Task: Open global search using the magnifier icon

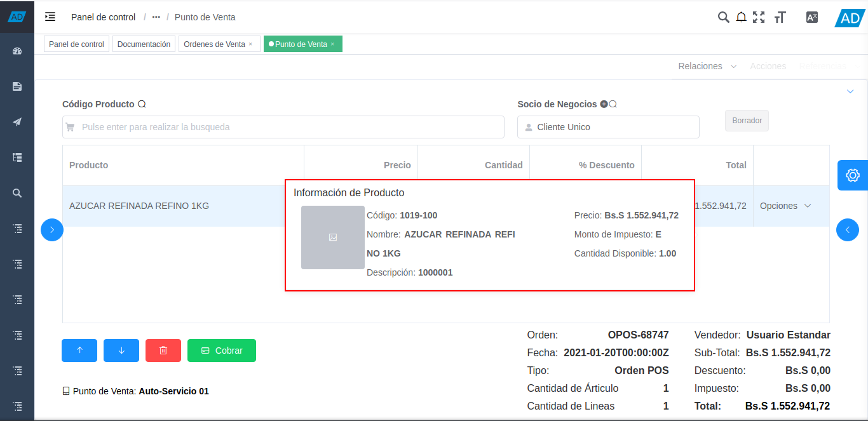Action: click(x=723, y=17)
